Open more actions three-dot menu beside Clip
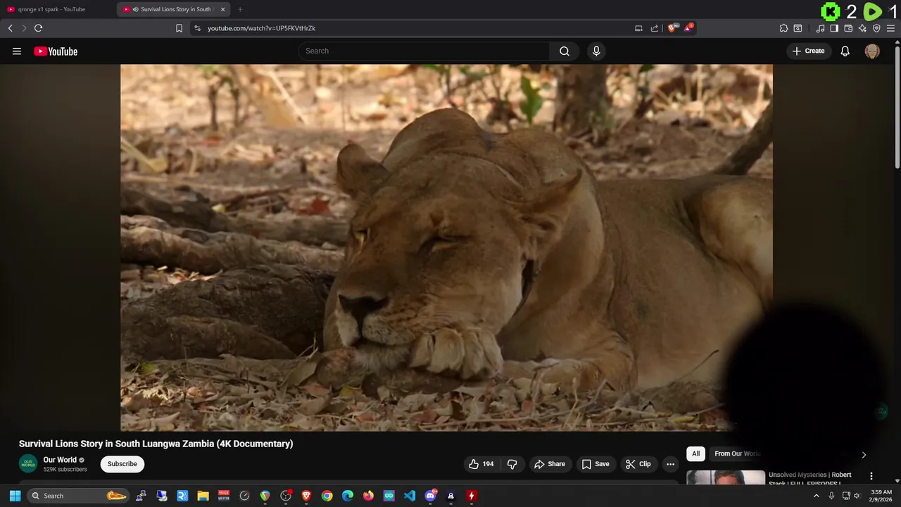Image resolution: width=901 pixels, height=507 pixels. [x=670, y=464]
